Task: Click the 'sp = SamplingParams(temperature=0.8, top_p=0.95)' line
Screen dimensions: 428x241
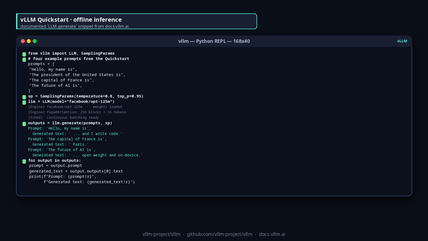Action: (86, 96)
